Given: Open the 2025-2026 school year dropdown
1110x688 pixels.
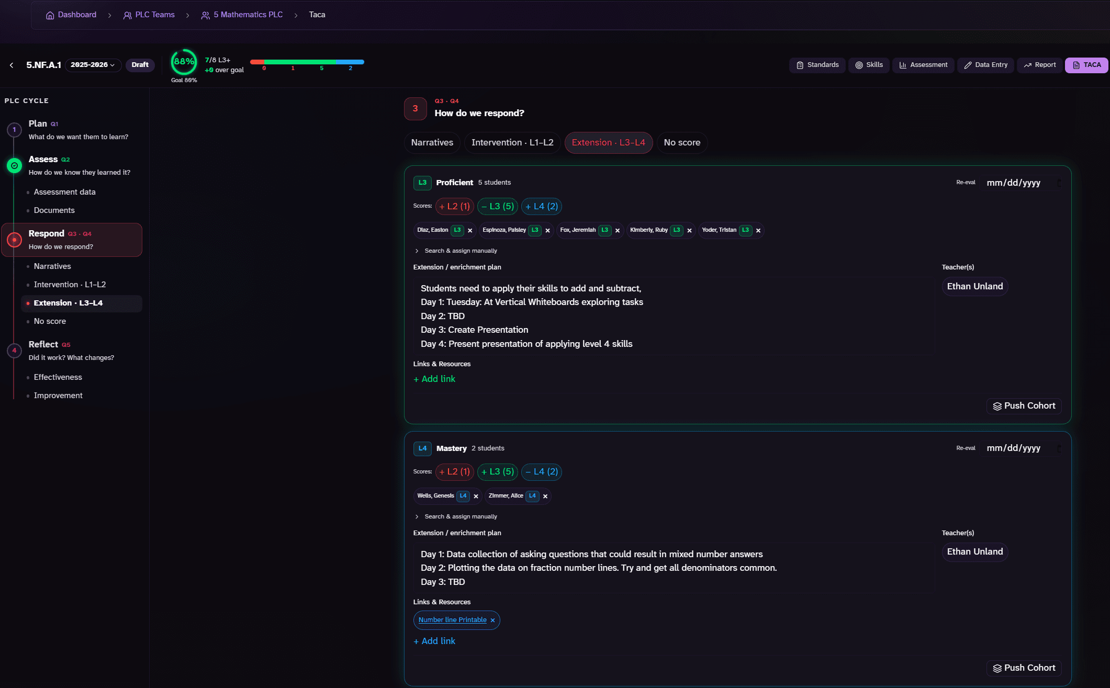Looking at the screenshot, I should pos(93,65).
